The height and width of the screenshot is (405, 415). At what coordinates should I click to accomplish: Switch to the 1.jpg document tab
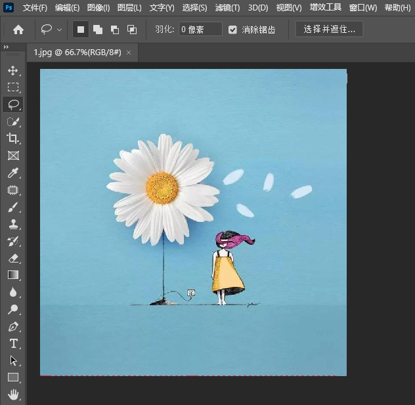[77, 52]
